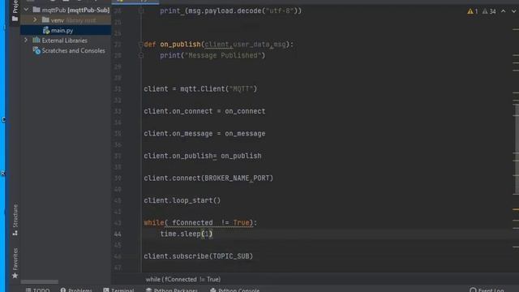519x292 pixels.
Task: Click the print(msg.payload.decode("utf-8")) line
Action: 230,11
